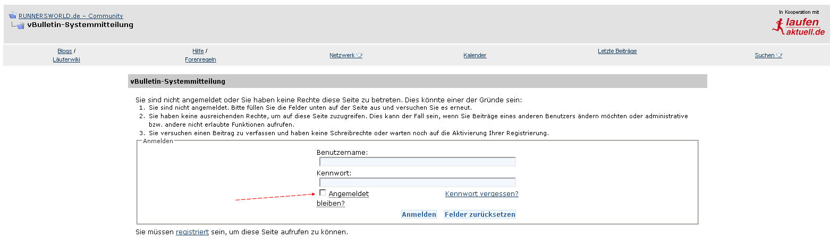Expand the Netzwerk dropdown menu
Image resolution: width=830 pixels, height=247 pixels.
(x=345, y=55)
